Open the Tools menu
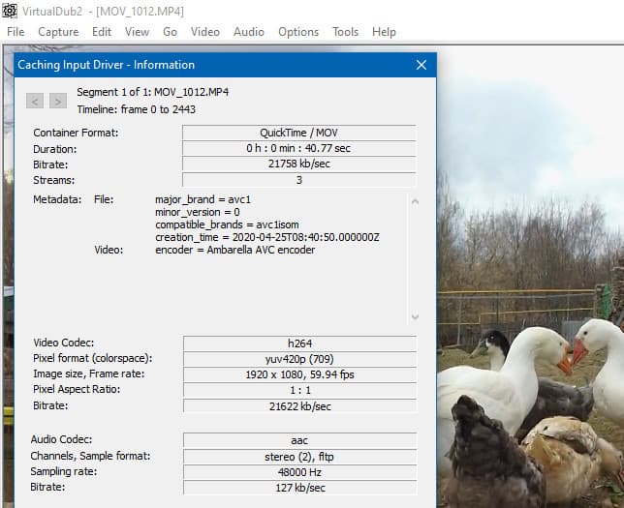624x508 pixels. pos(345,32)
